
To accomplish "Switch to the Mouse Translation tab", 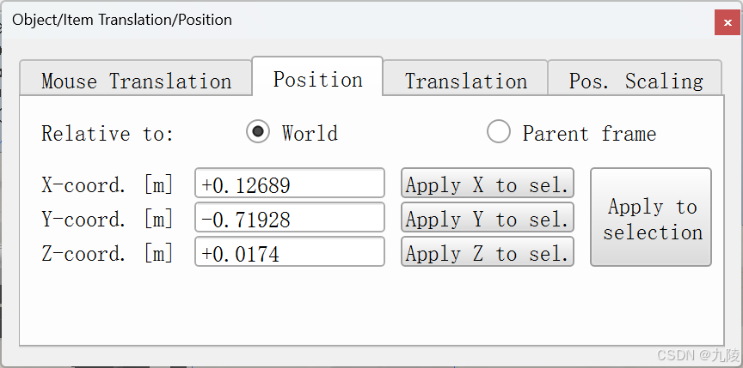I will [x=136, y=81].
